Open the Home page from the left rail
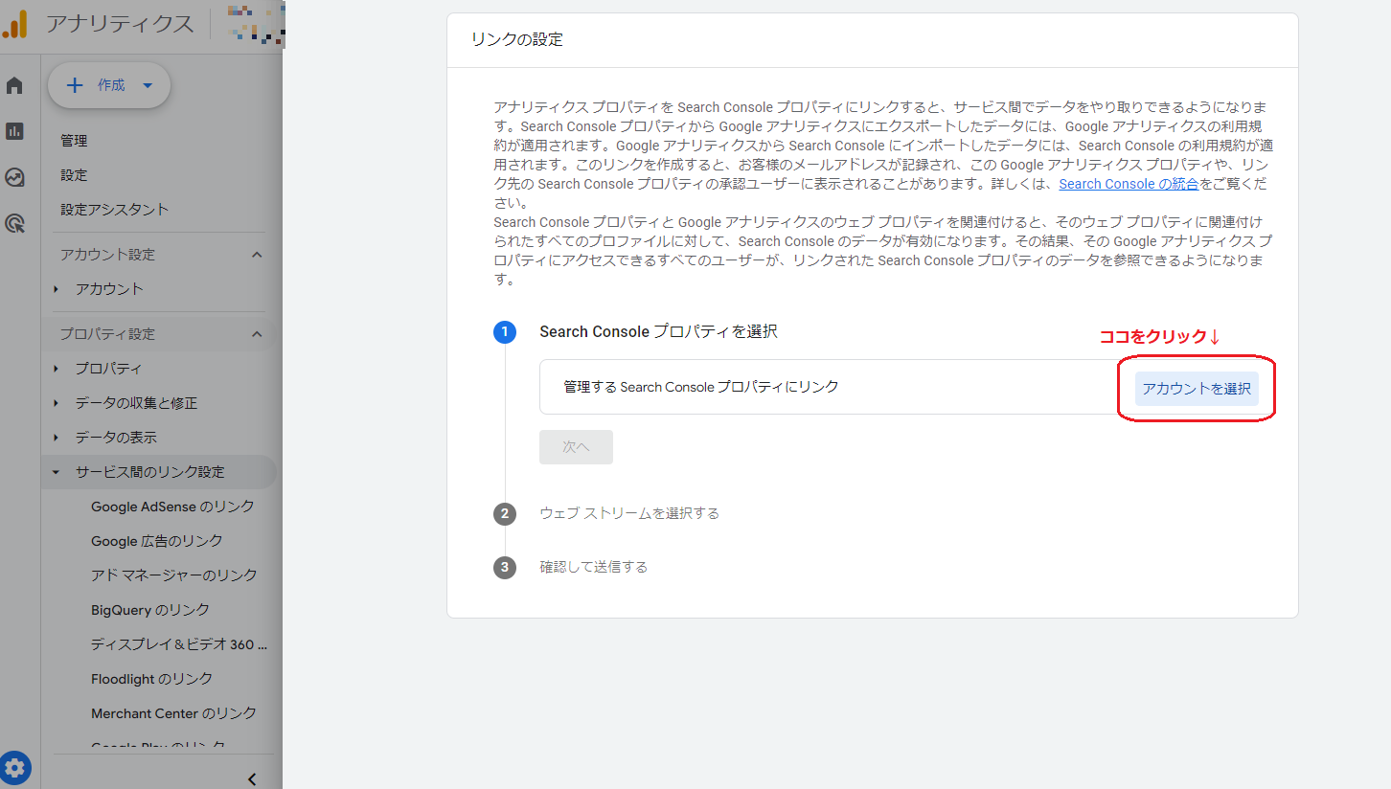 tap(14, 84)
